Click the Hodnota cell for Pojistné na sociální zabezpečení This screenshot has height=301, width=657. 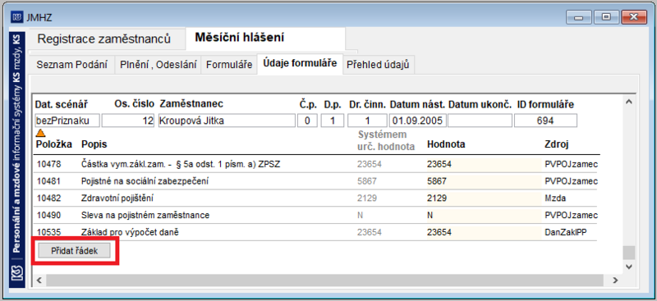point(484,181)
